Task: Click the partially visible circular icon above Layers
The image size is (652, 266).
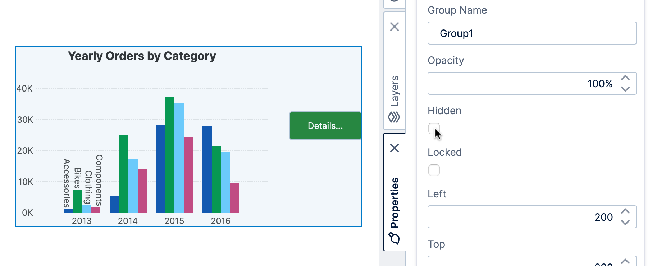Action: tap(395, 2)
